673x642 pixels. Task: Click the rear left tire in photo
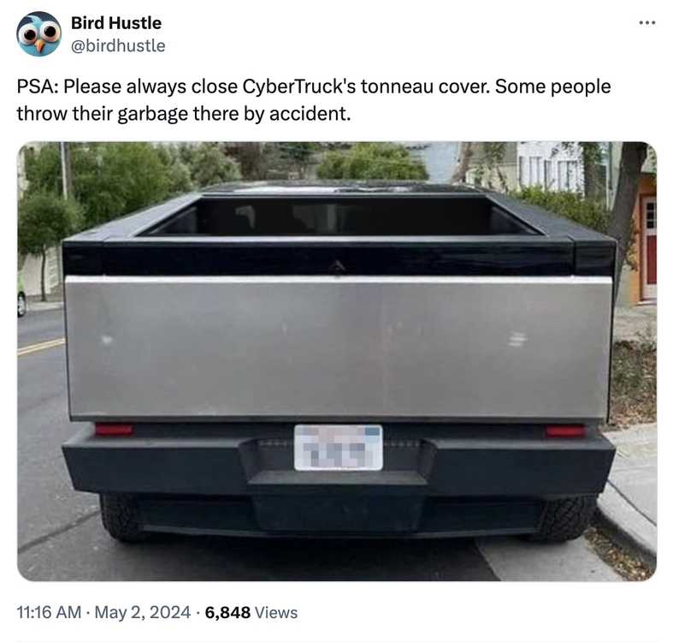(121, 518)
